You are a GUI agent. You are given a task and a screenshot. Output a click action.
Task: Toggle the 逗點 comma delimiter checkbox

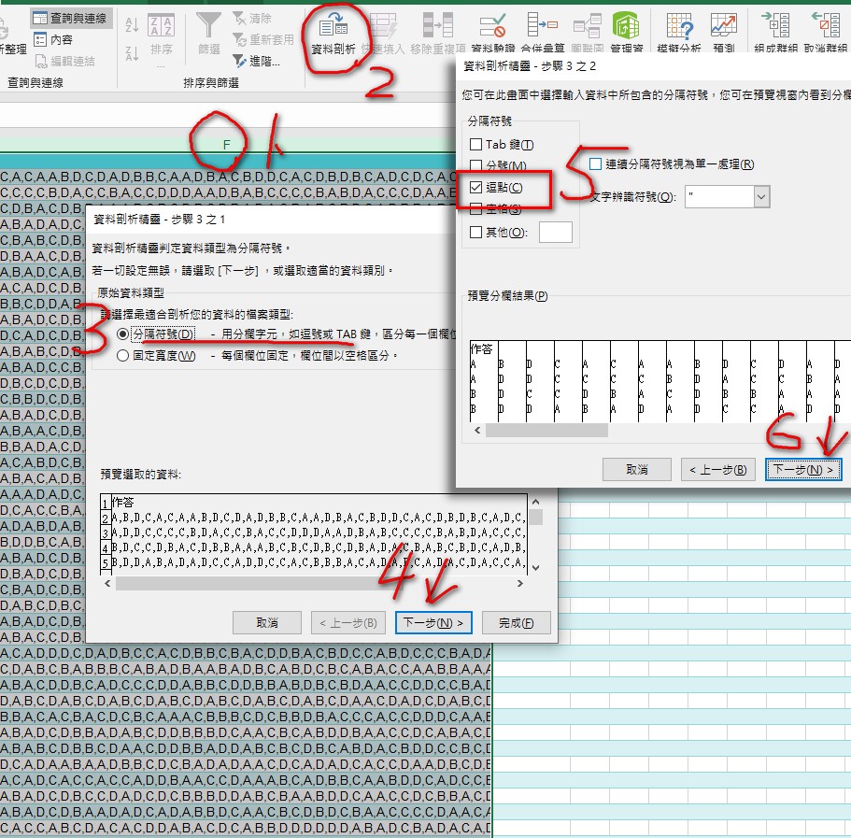[476, 188]
